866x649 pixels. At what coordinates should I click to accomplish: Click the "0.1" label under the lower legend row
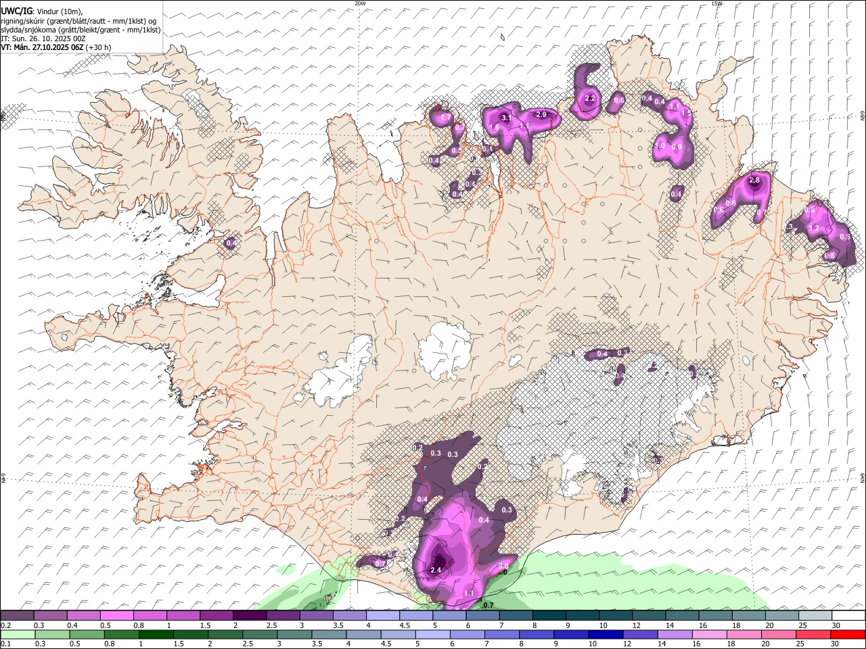[6, 644]
